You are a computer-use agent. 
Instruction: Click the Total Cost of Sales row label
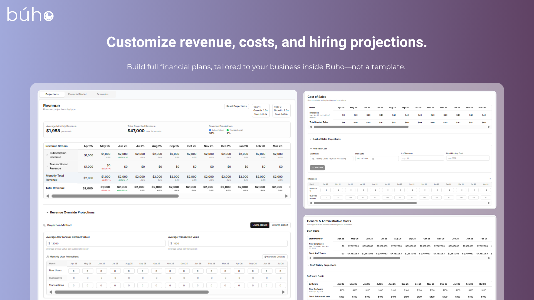click(x=319, y=122)
